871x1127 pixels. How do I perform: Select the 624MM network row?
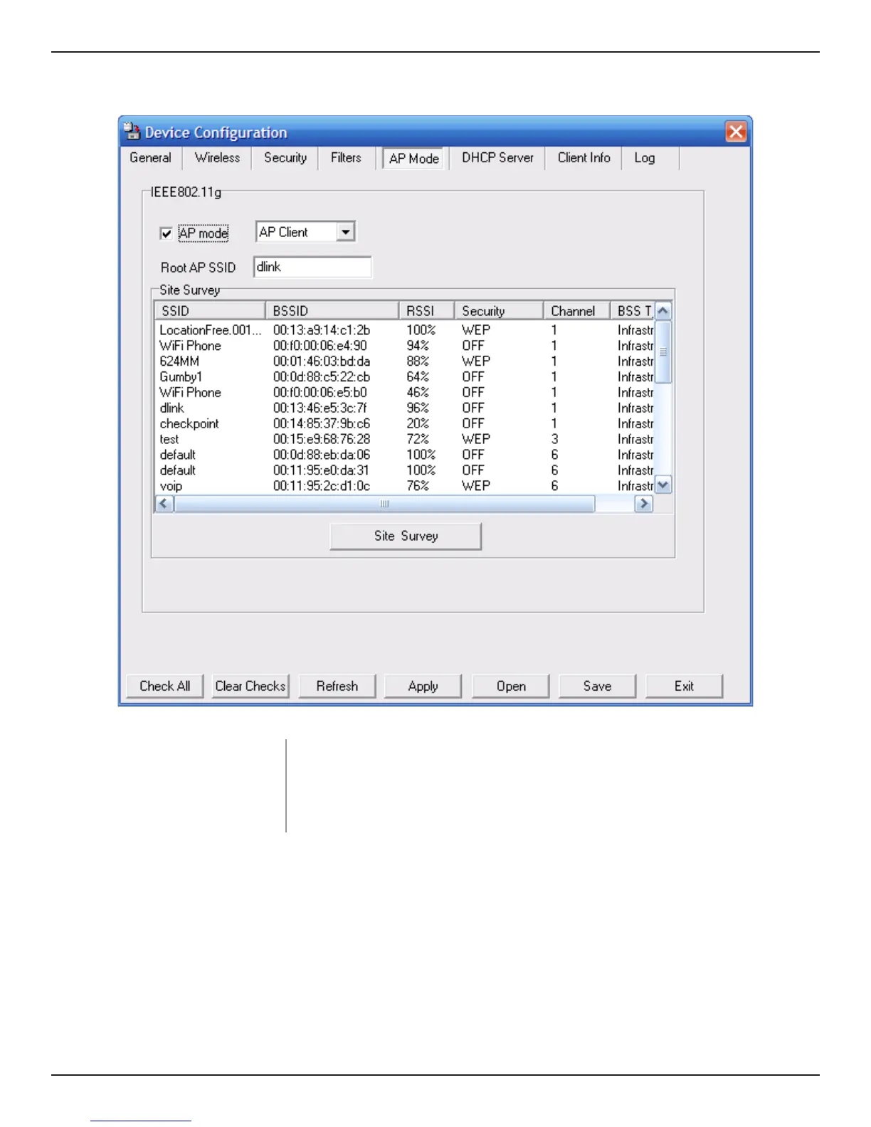(x=404, y=361)
